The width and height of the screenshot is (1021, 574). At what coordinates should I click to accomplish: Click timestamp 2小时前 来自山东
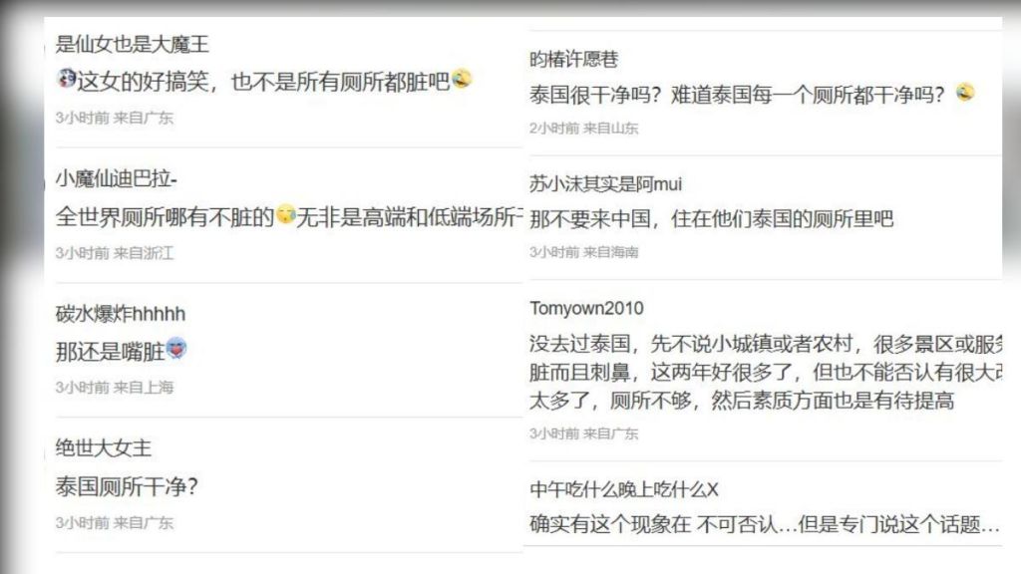pyautogui.click(x=584, y=129)
